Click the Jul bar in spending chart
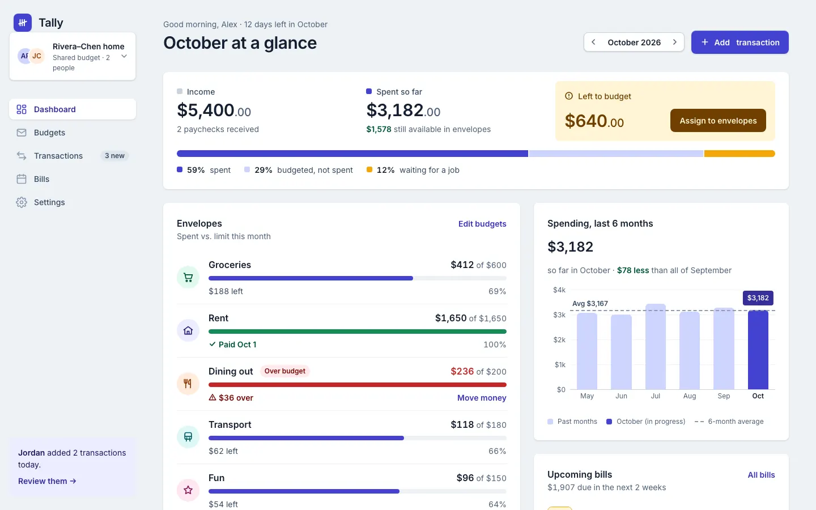Viewport: 816px width, 510px height. coord(656,346)
